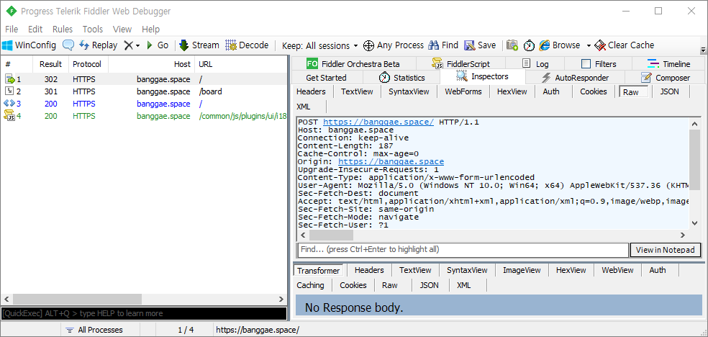Screen dimensions: 708x337
Task: Open the Help menu
Action: pos(151,30)
